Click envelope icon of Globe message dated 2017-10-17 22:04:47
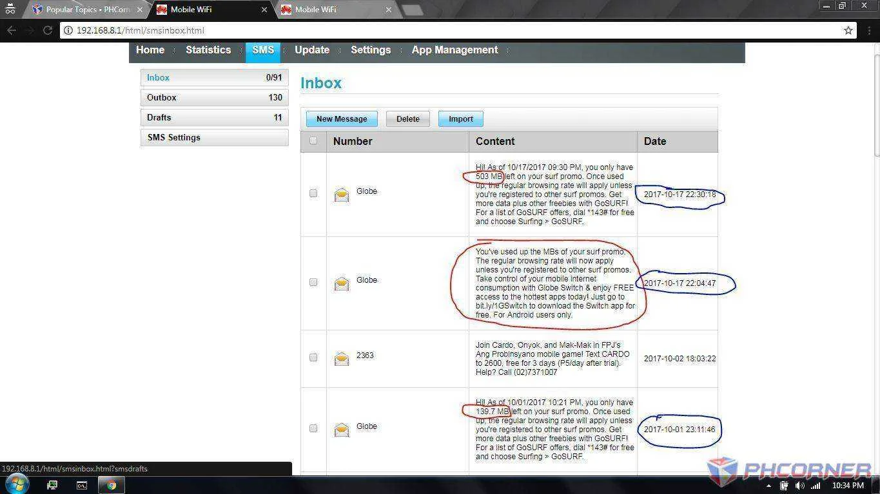The image size is (880, 494). click(342, 283)
